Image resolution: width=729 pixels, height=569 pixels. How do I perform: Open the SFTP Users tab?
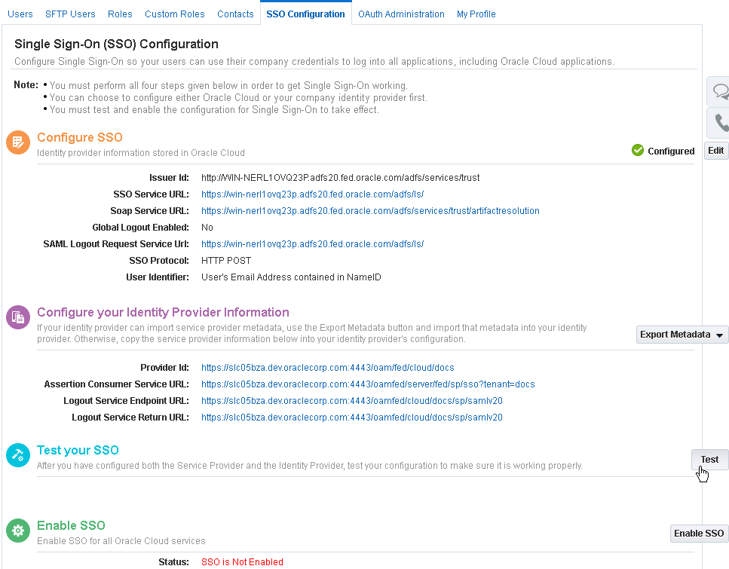coord(69,14)
